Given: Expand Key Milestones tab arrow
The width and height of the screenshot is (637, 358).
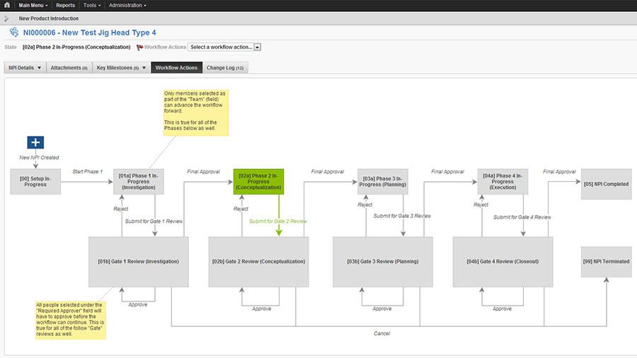Looking at the screenshot, I should pyautogui.click(x=144, y=68).
